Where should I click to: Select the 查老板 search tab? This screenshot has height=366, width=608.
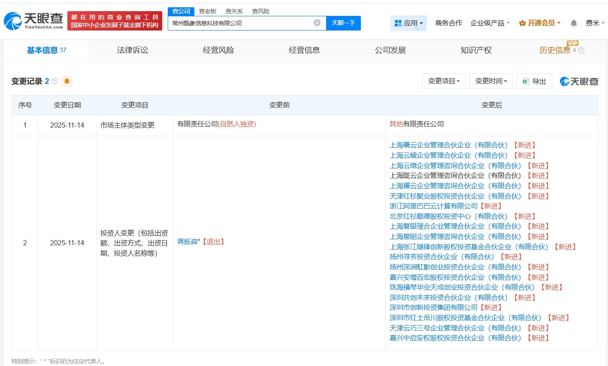click(207, 11)
